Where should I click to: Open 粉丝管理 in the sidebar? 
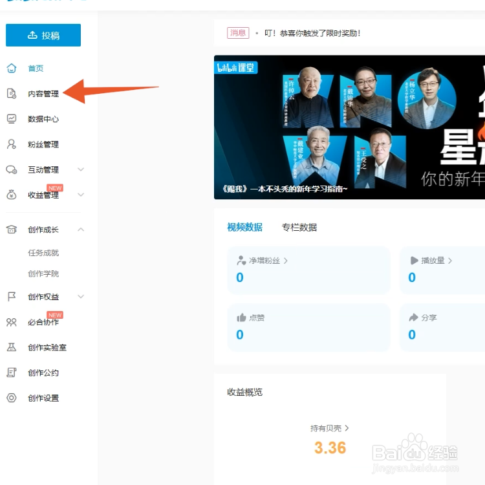(43, 144)
